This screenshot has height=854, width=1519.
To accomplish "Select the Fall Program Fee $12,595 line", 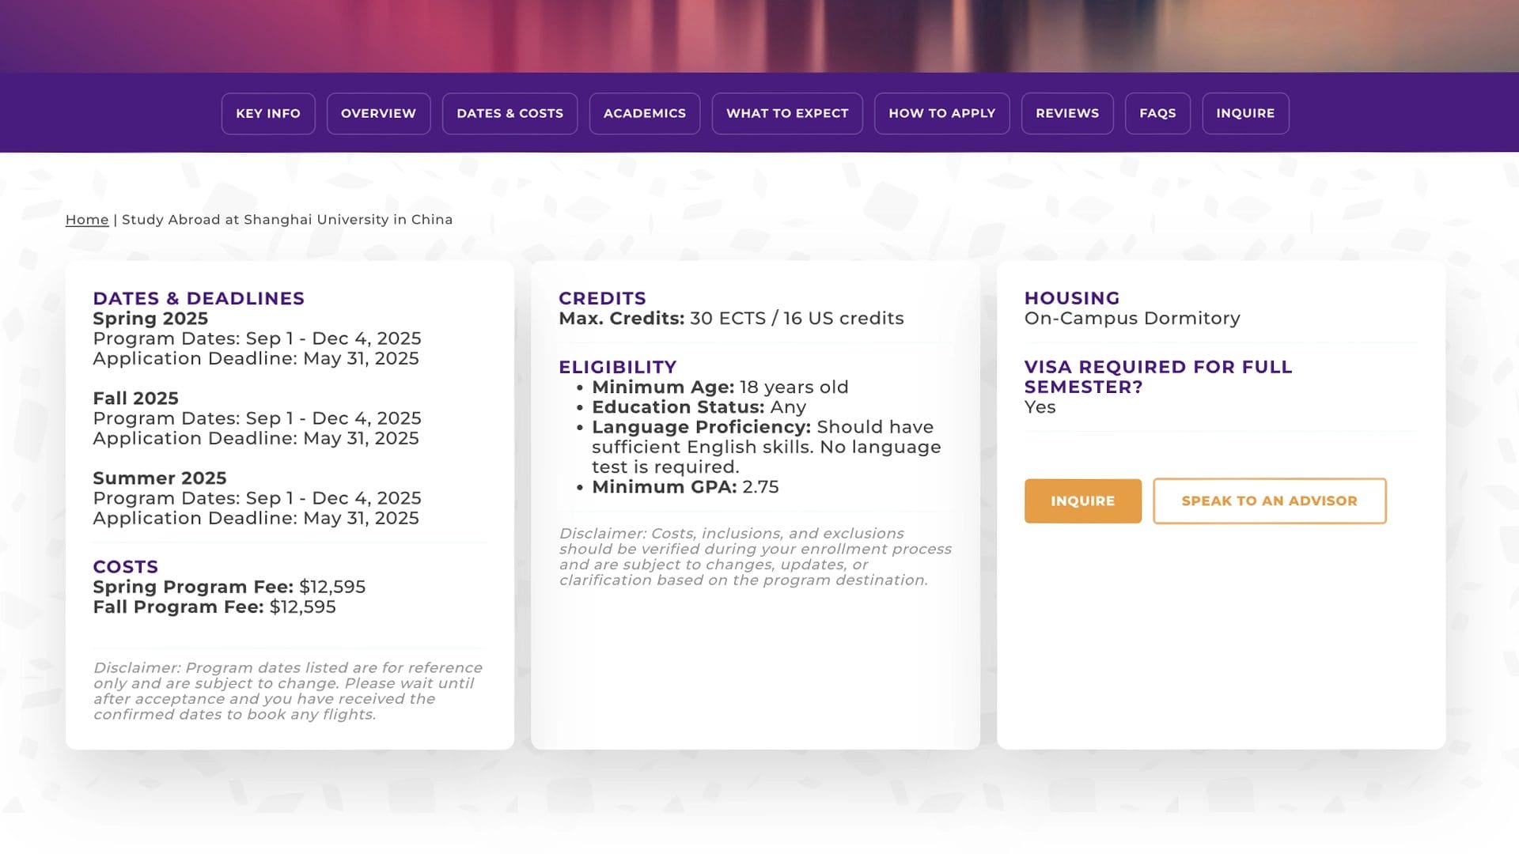I will (x=214, y=606).
